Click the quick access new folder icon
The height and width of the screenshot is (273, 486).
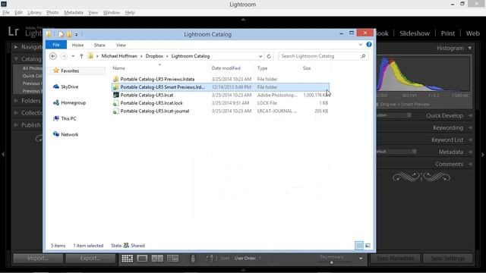pos(69,34)
